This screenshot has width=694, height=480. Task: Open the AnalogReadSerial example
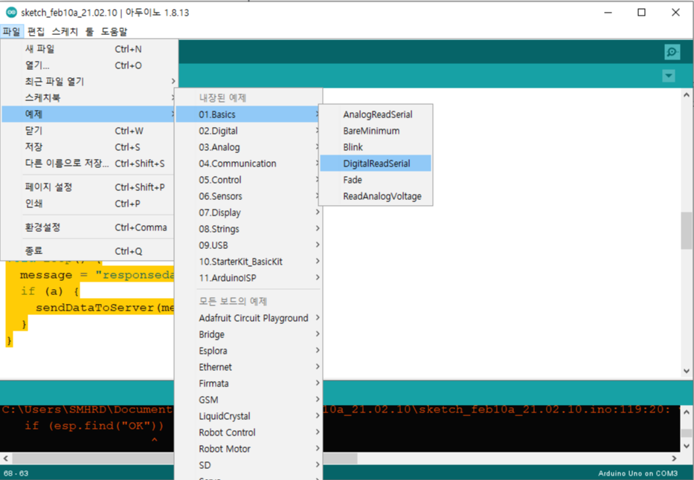pos(376,114)
